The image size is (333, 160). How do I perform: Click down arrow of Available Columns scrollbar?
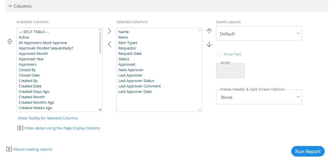[x=100, y=110]
